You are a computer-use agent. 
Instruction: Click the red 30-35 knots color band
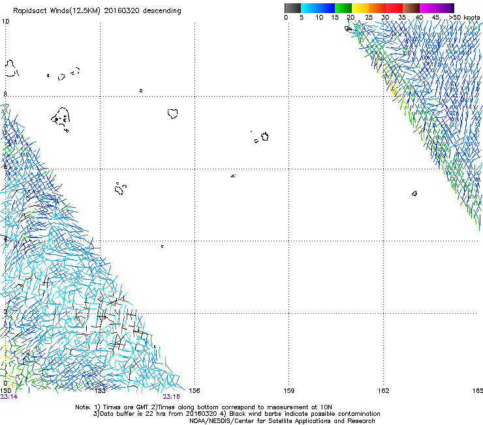[x=394, y=8]
